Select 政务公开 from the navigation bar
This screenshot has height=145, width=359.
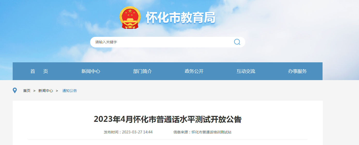194,71
